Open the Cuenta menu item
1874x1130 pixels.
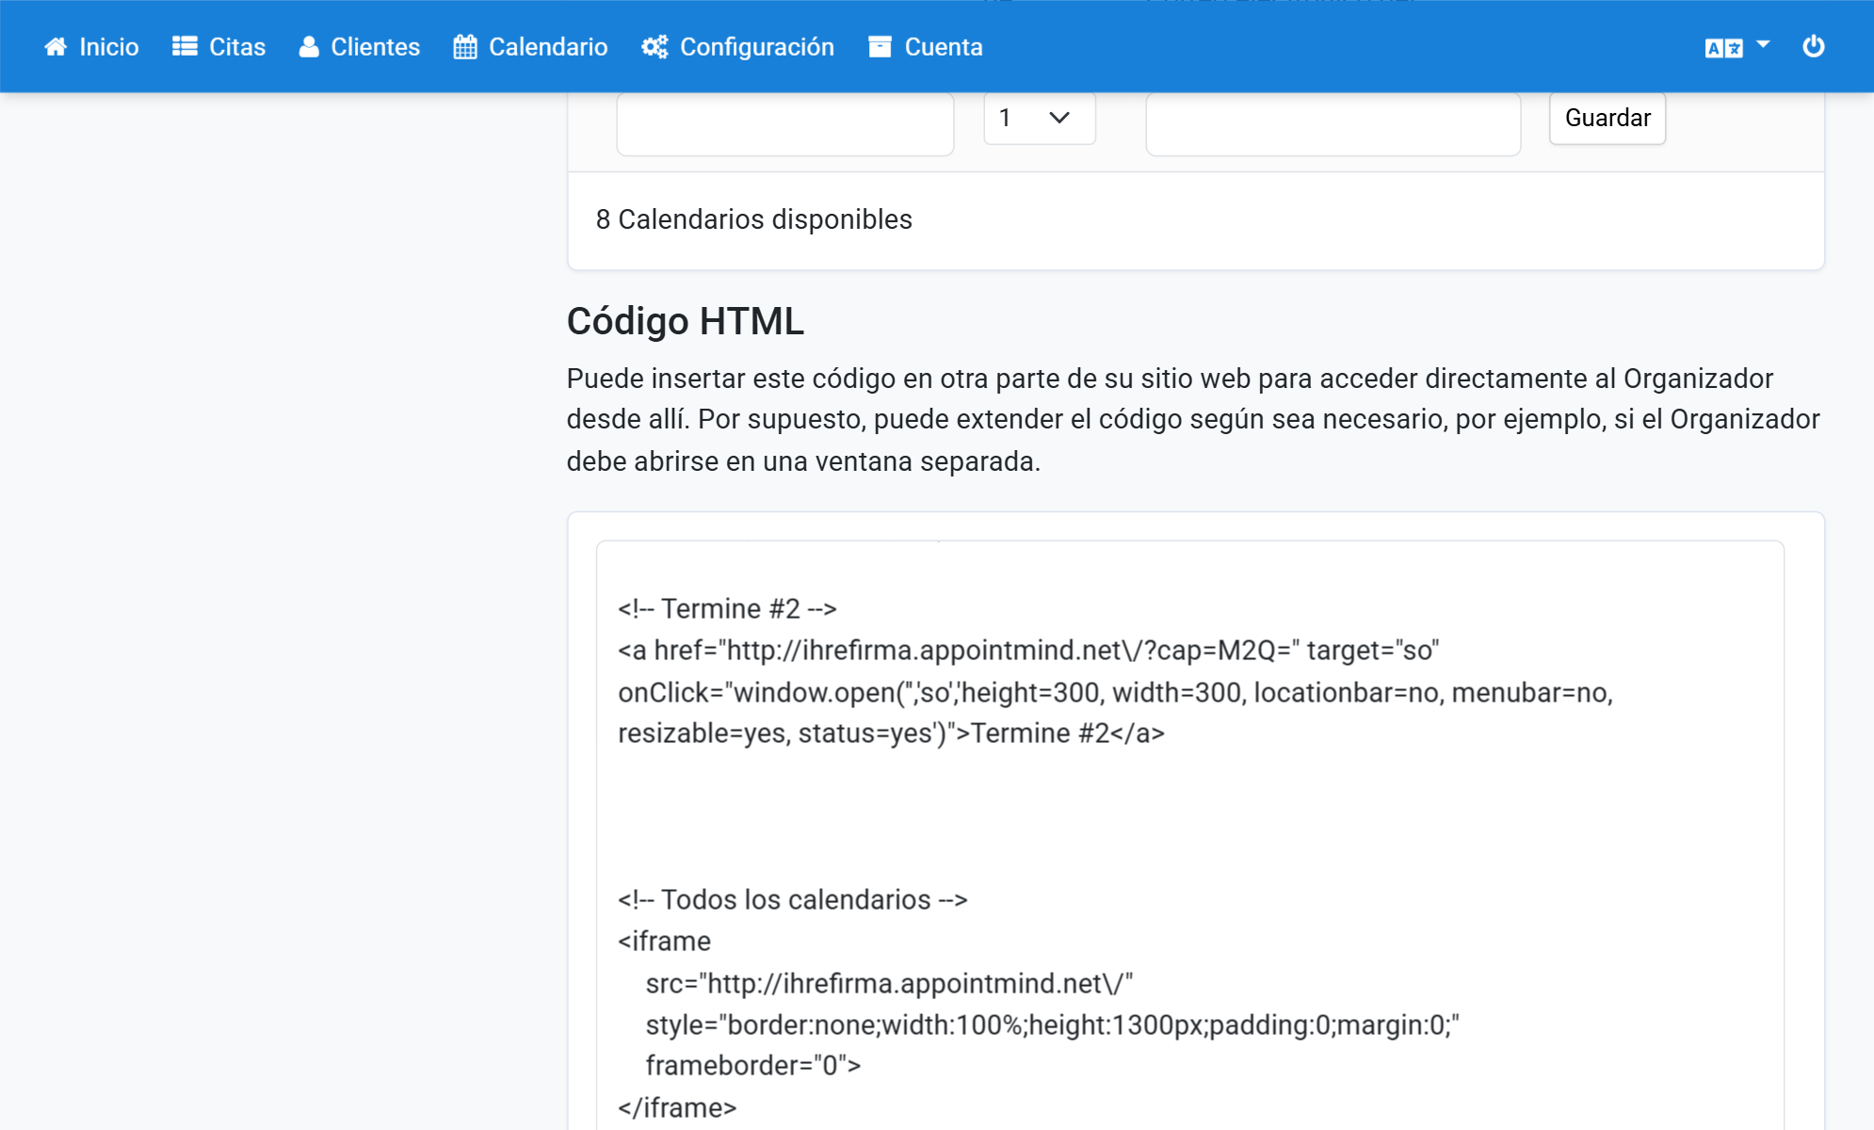[926, 47]
